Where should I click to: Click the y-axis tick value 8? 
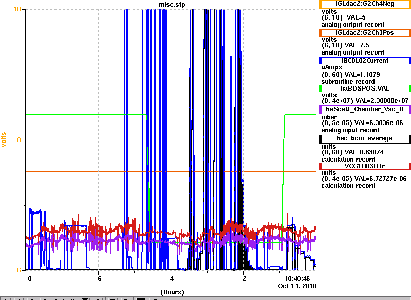(19, 140)
